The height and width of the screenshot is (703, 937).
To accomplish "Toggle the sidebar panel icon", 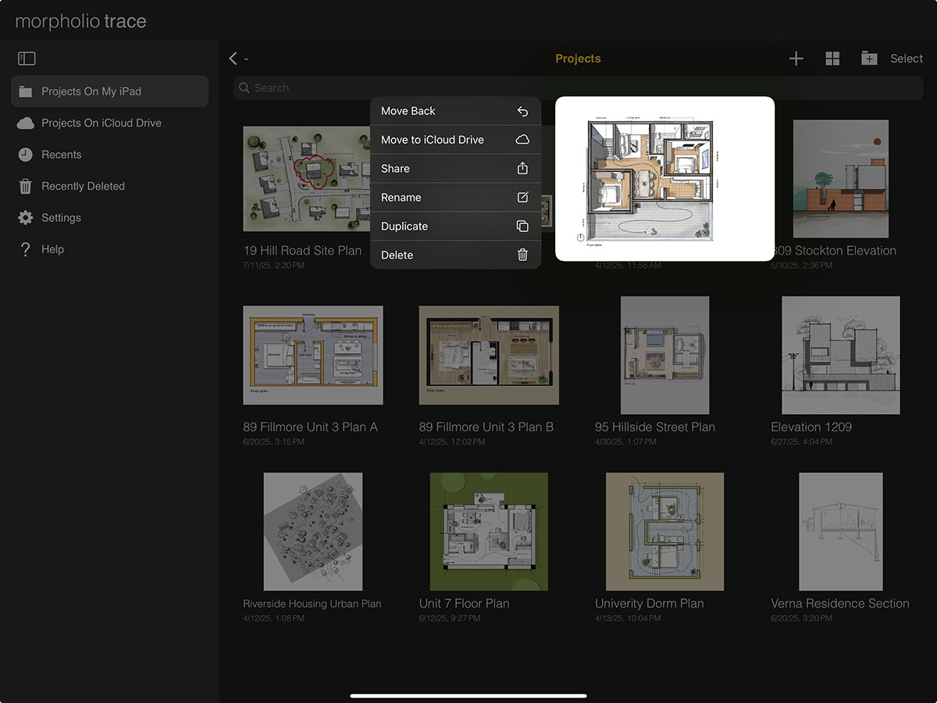I will pos(27,59).
